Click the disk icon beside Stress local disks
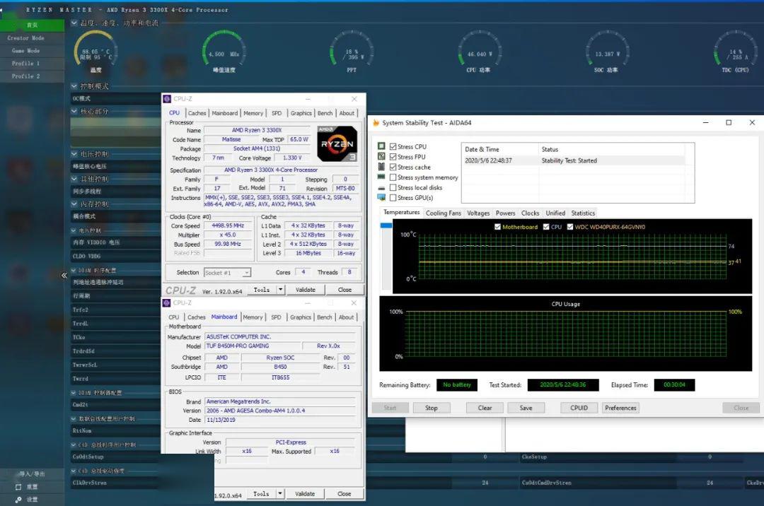The image size is (764, 506). (x=381, y=188)
